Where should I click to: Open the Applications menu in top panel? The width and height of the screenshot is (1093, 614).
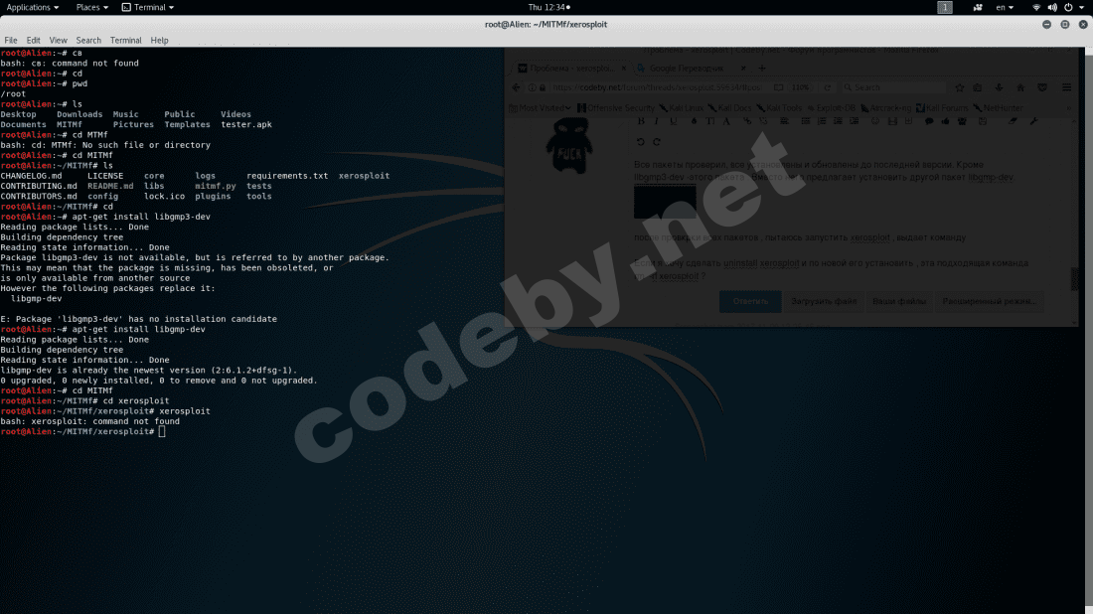(x=32, y=7)
